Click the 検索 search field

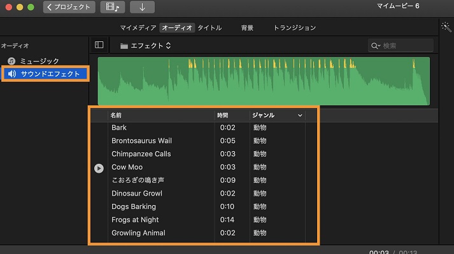coord(401,46)
